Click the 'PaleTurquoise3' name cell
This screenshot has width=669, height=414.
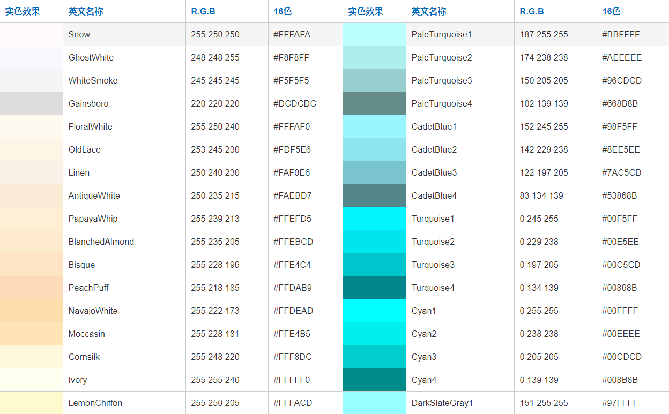(x=460, y=80)
